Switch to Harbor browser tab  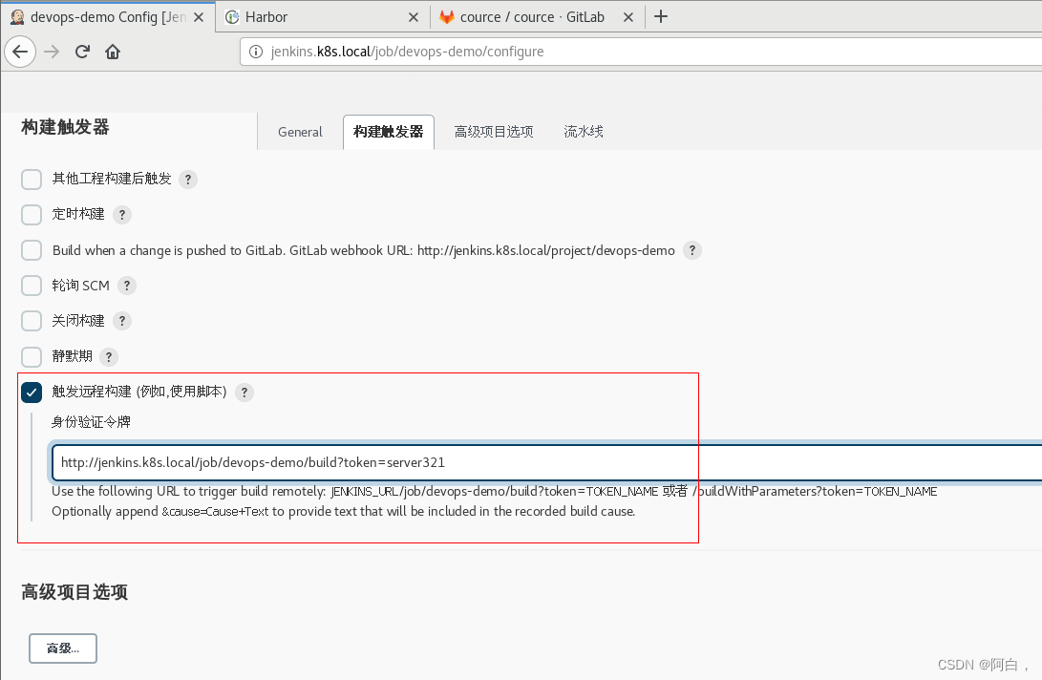[x=322, y=17]
